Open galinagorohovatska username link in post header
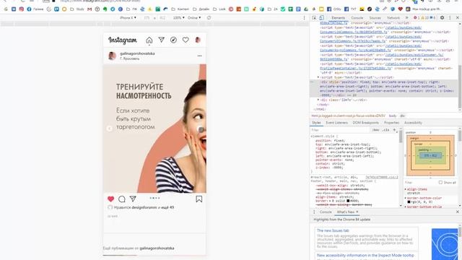The height and width of the screenshot is (260, 462). tap(137, 53)
